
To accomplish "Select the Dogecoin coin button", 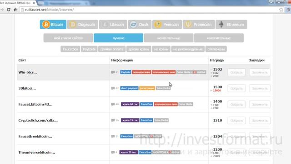I will click(x=83, y=24).
